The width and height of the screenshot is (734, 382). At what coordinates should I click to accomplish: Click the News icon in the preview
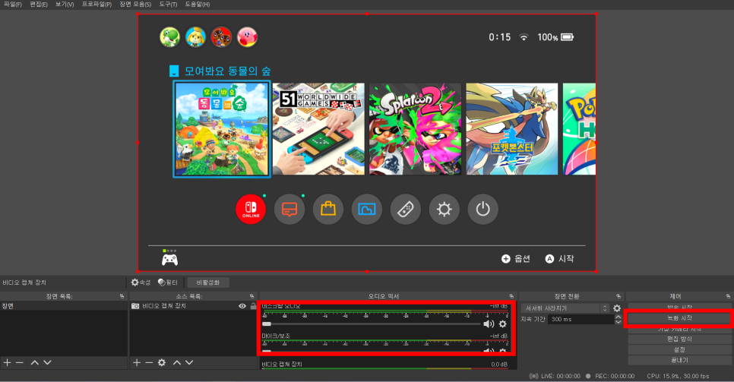click(x=289, y=209)
